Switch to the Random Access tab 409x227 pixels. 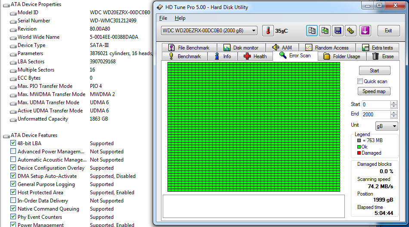coord(327,47)
